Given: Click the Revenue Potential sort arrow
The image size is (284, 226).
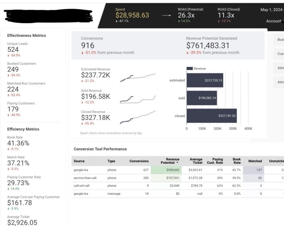Looking at the screenshot, I should (x=177, y=162).
